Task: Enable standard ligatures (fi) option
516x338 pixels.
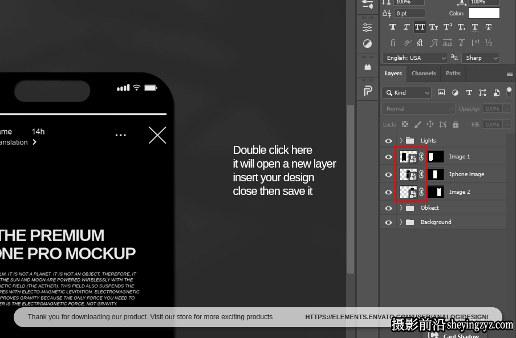Action: [393, 43]
